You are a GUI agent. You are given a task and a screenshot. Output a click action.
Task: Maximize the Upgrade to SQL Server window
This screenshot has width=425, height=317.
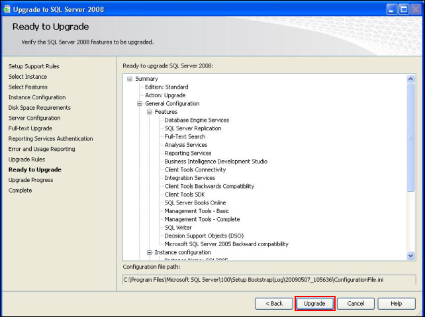(402, 8)
